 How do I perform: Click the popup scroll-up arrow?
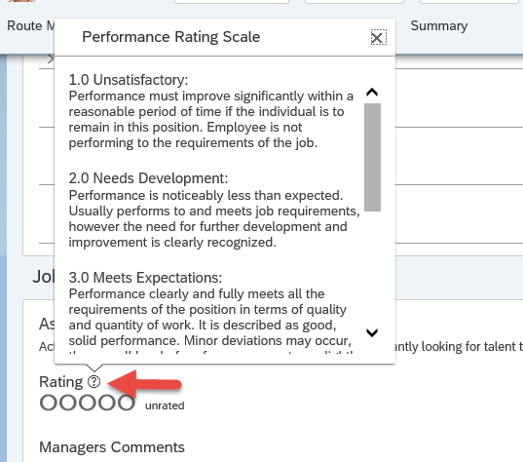coord(372,93)
